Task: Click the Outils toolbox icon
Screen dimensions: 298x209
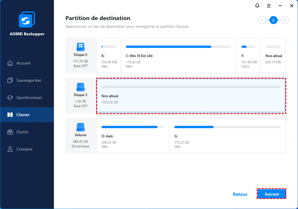Action: point(10,132)
